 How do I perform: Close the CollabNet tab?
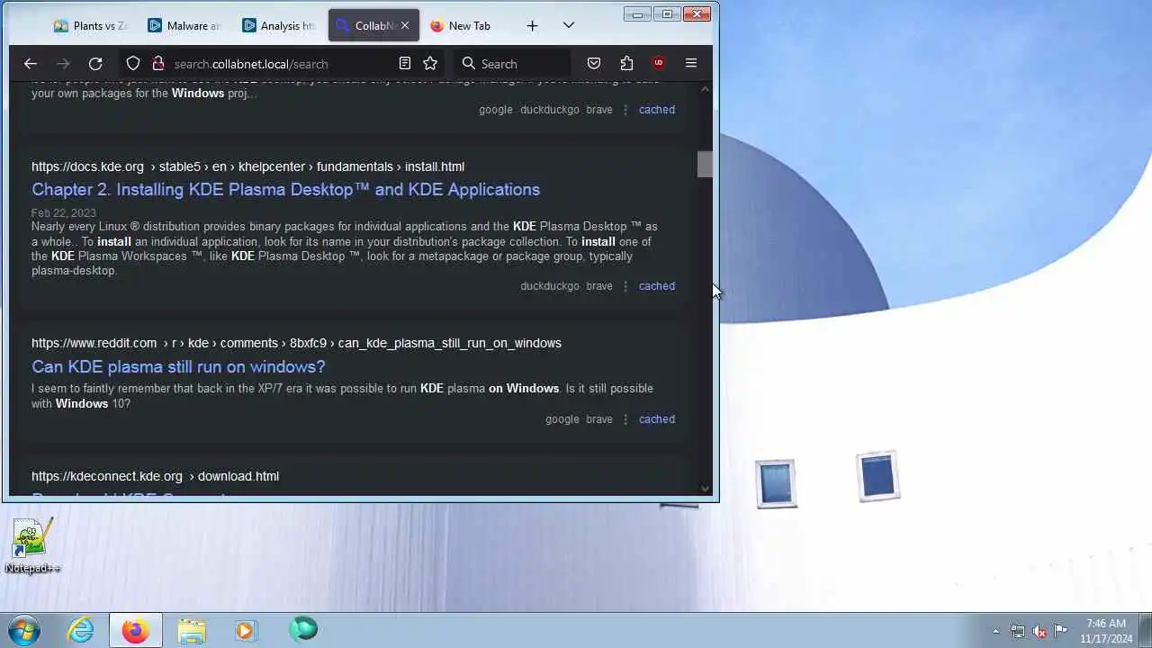405,26
